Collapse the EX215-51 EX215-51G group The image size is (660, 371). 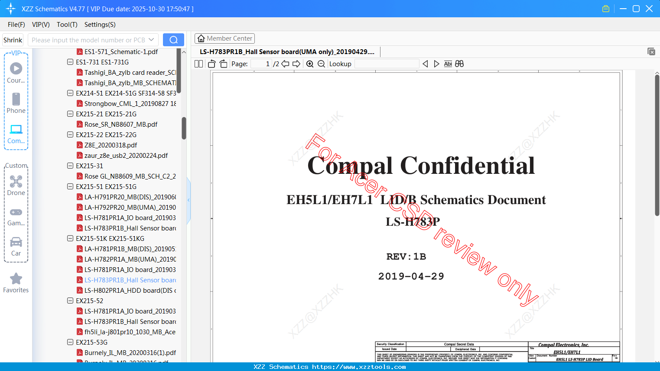click(x=70, y=187)
